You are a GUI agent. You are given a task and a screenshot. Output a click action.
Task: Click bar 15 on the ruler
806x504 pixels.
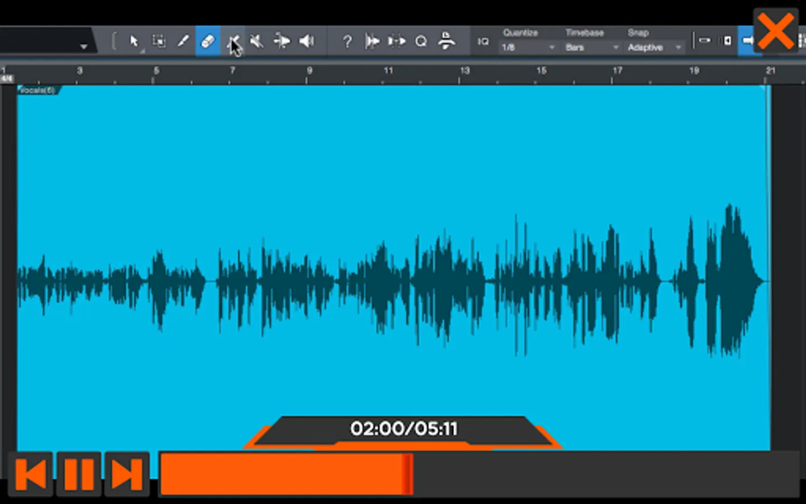(x=541, y=71)
